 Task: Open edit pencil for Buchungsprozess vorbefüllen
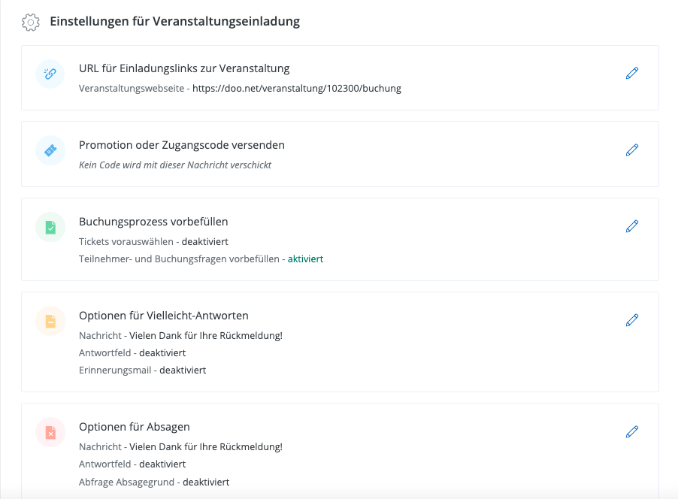click(632, 226)
